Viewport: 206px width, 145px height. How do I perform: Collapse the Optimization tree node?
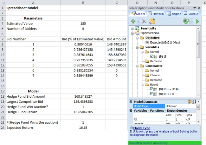132,33
